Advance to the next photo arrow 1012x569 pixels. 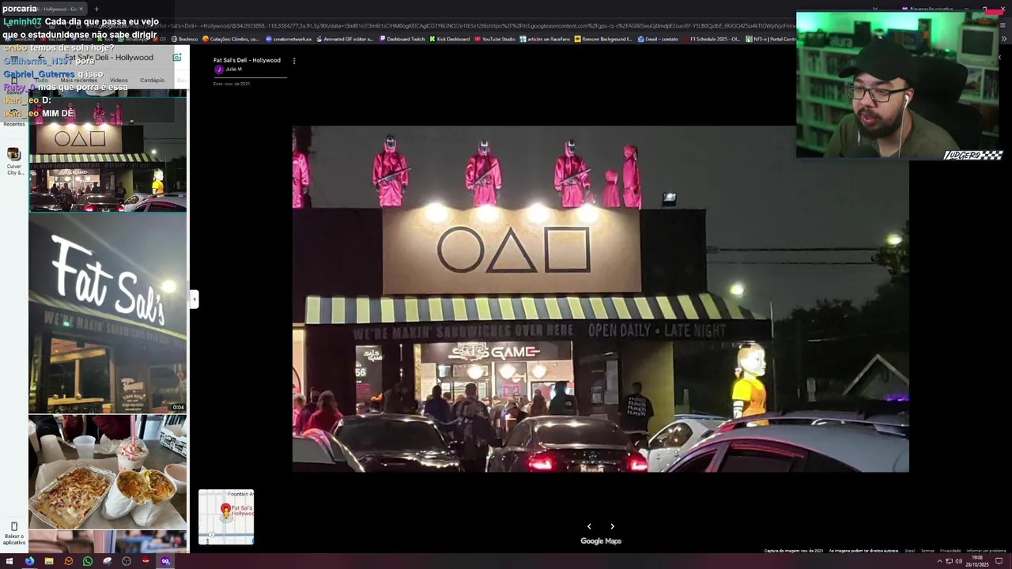[612, 526]
